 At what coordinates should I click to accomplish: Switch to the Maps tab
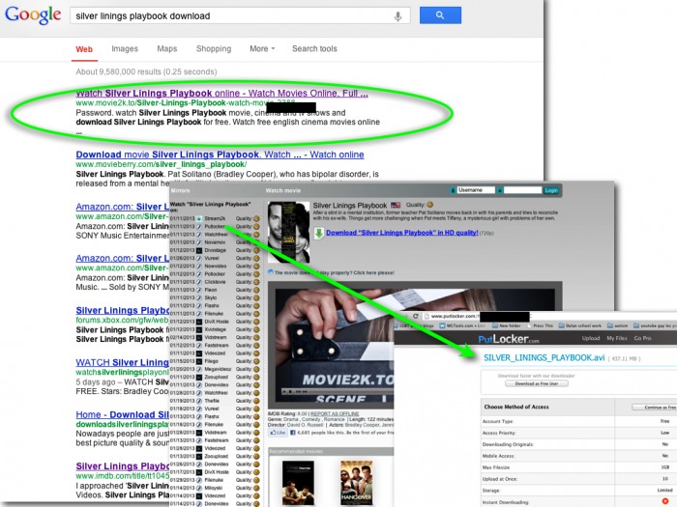coord(167,48)
